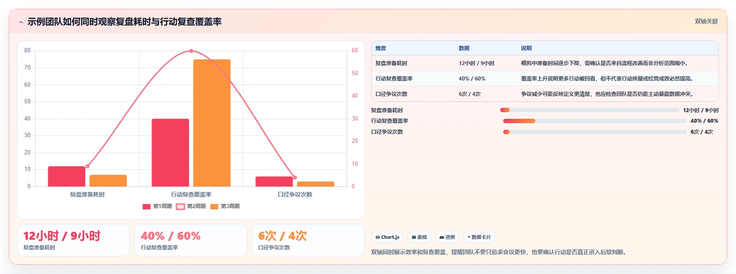Click the line data point above 复盘准备耗时
The height and width of the screenshot is (274, 736).
pyautogui.click(x=87, y=166)
